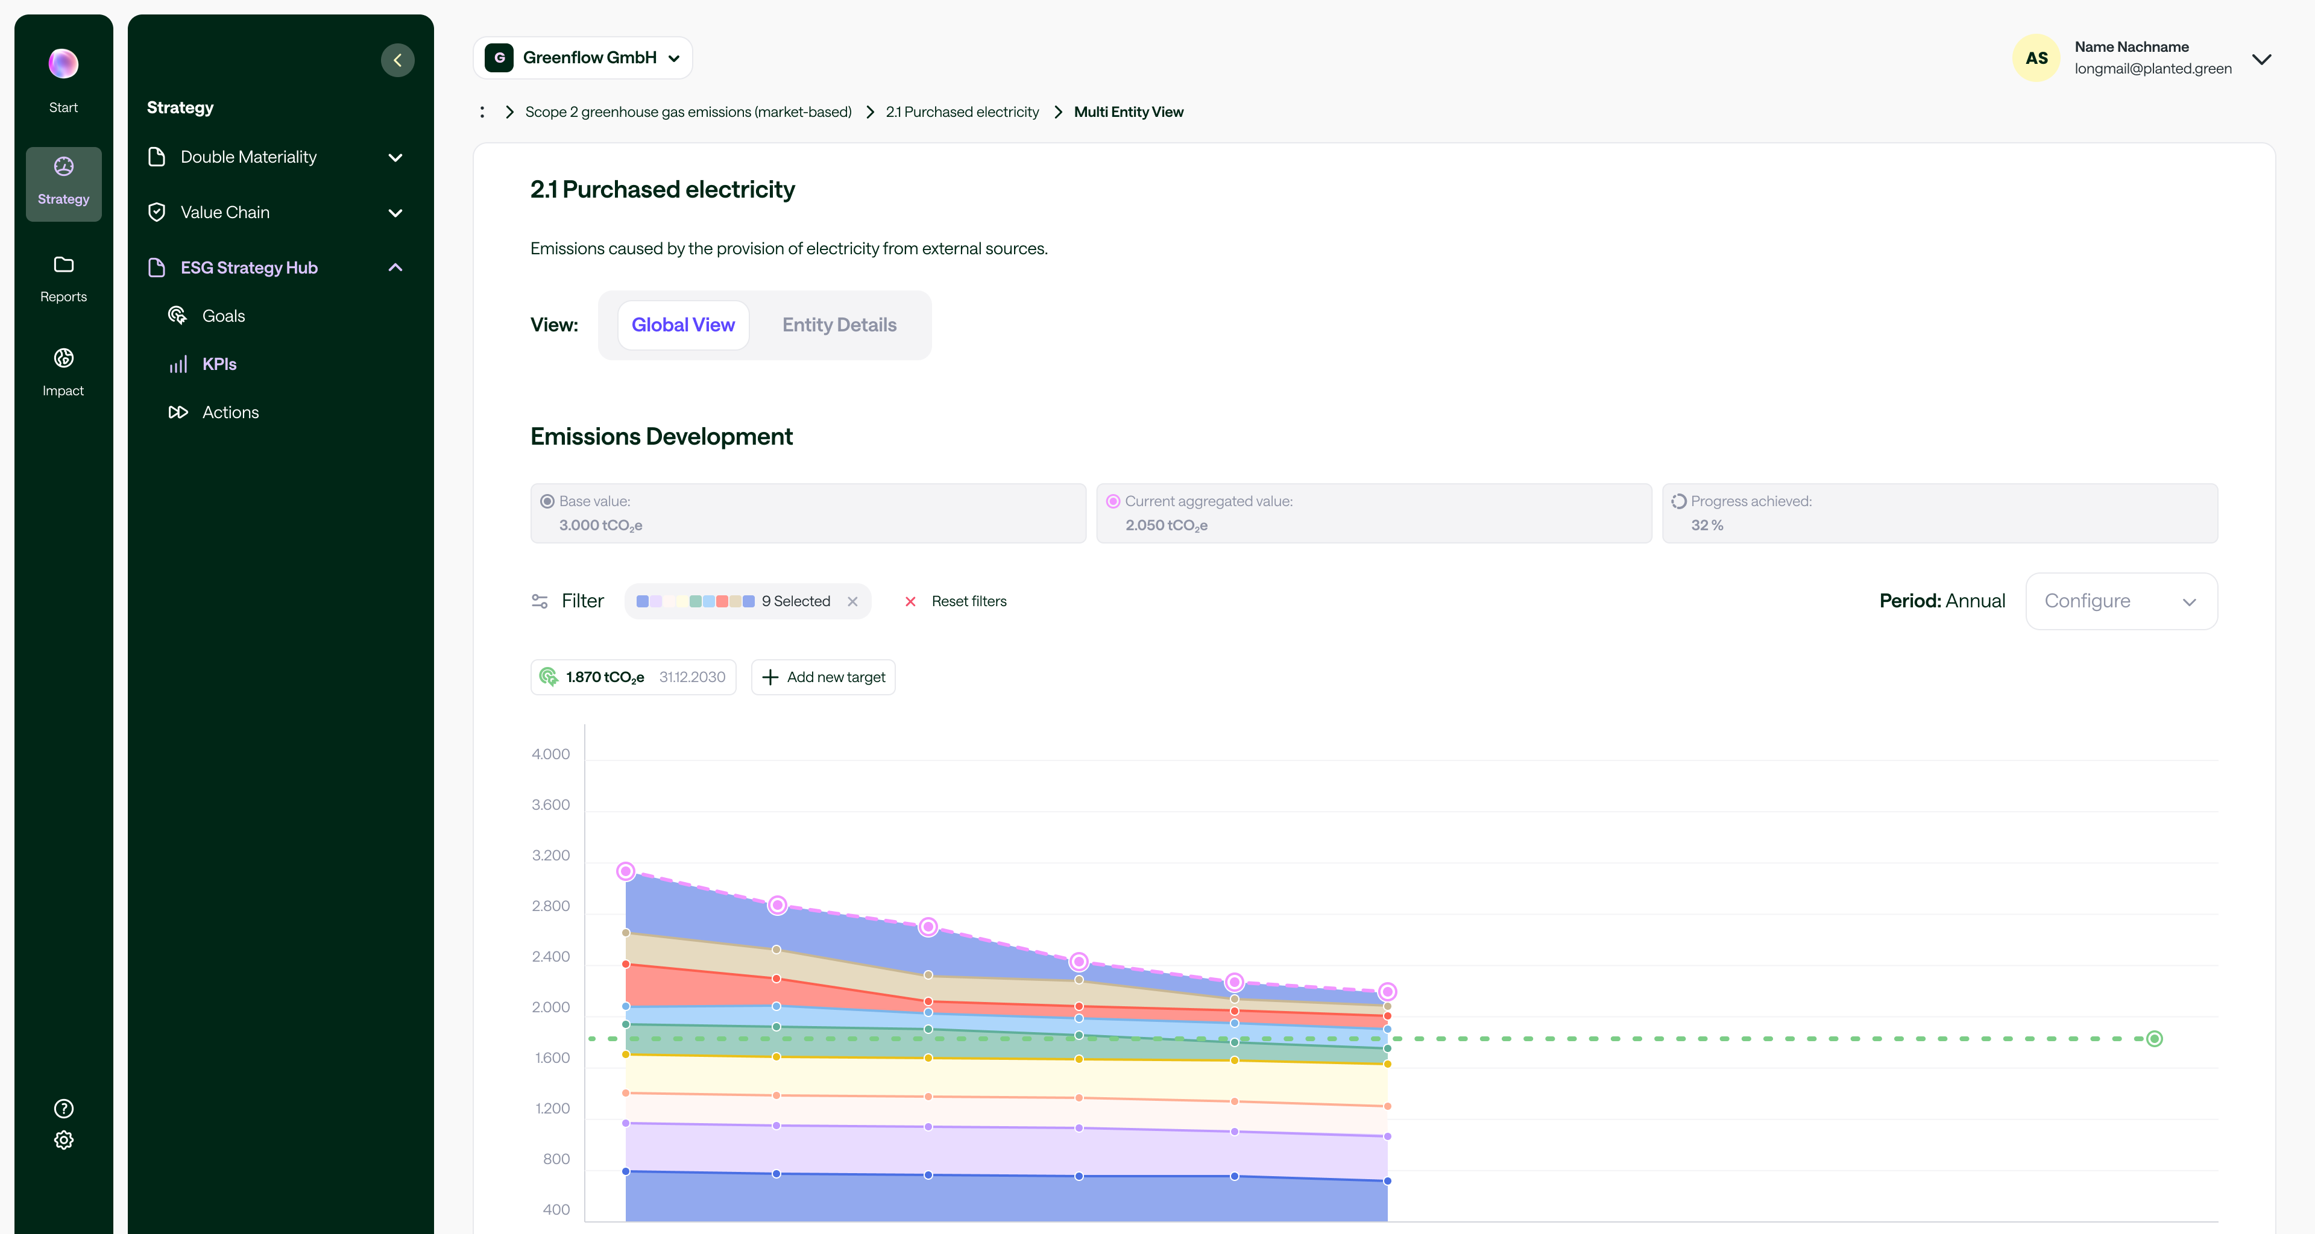2315x1234 pixels.
Task: Open Goals in the sidebar
Action: pos(223,316)
